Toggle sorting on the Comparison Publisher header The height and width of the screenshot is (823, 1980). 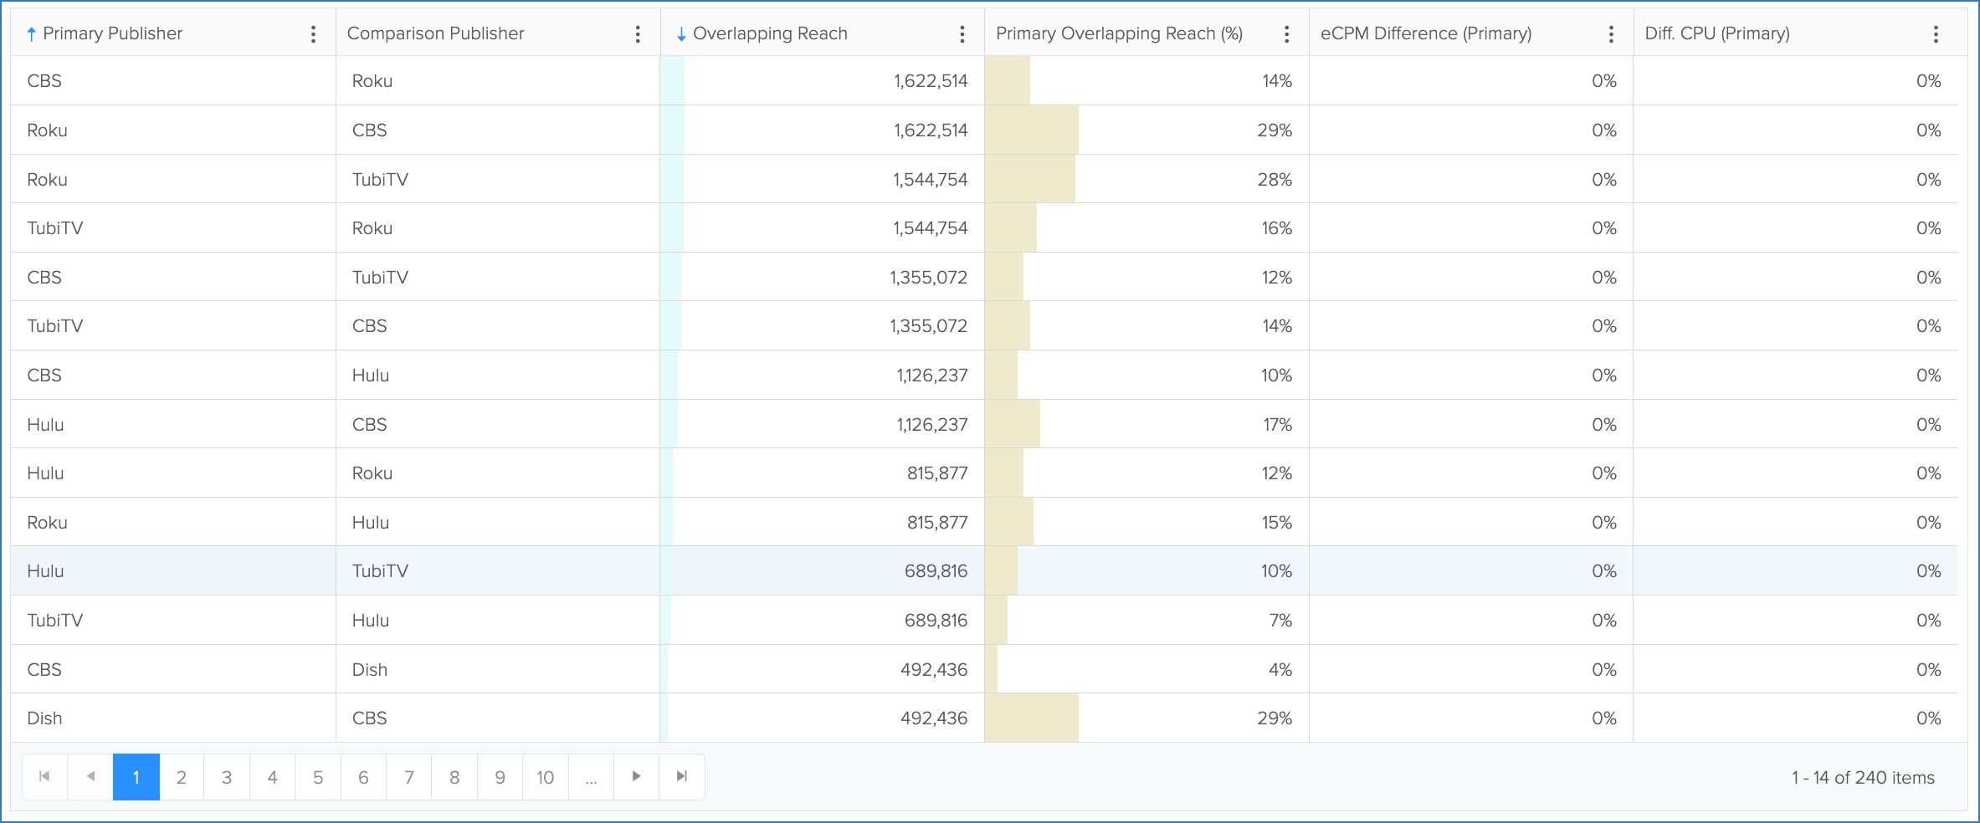point(435,33)
